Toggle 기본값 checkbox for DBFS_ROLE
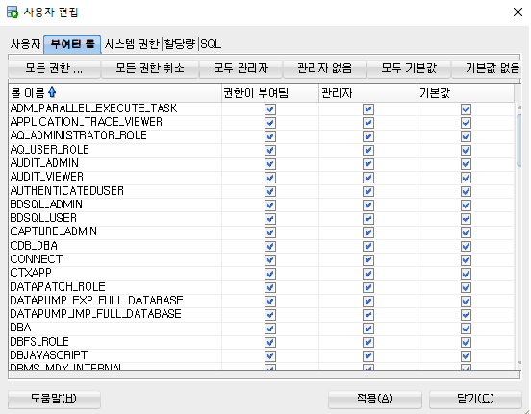Image resolution: width=531 pixels, height=414 pixels. 466,342
